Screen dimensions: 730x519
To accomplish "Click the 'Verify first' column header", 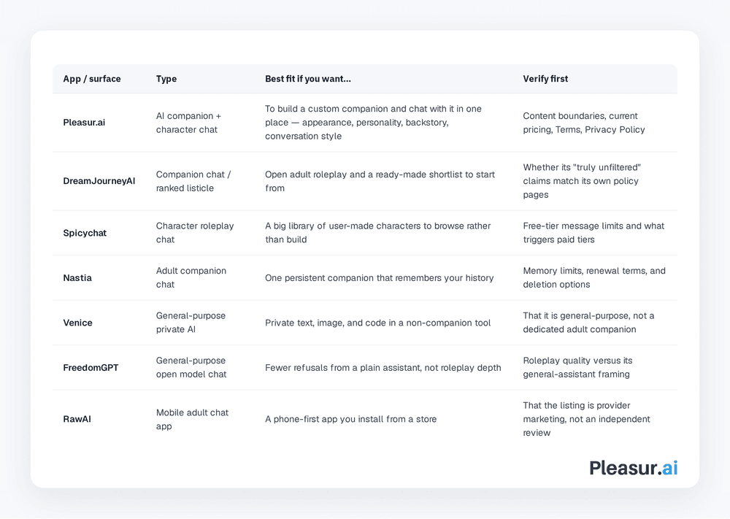I will click(545, 79).
